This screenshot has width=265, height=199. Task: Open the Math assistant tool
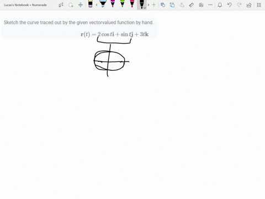(x=201, y=5)
